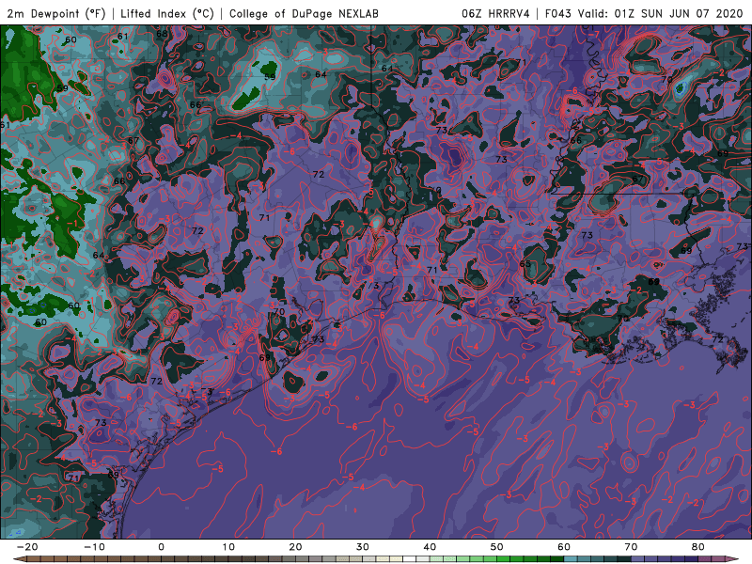Select "College of DuPage NEXLAB" header text
Image resolution: width=752 pixels, height=564 pixels.
[304, 13]
